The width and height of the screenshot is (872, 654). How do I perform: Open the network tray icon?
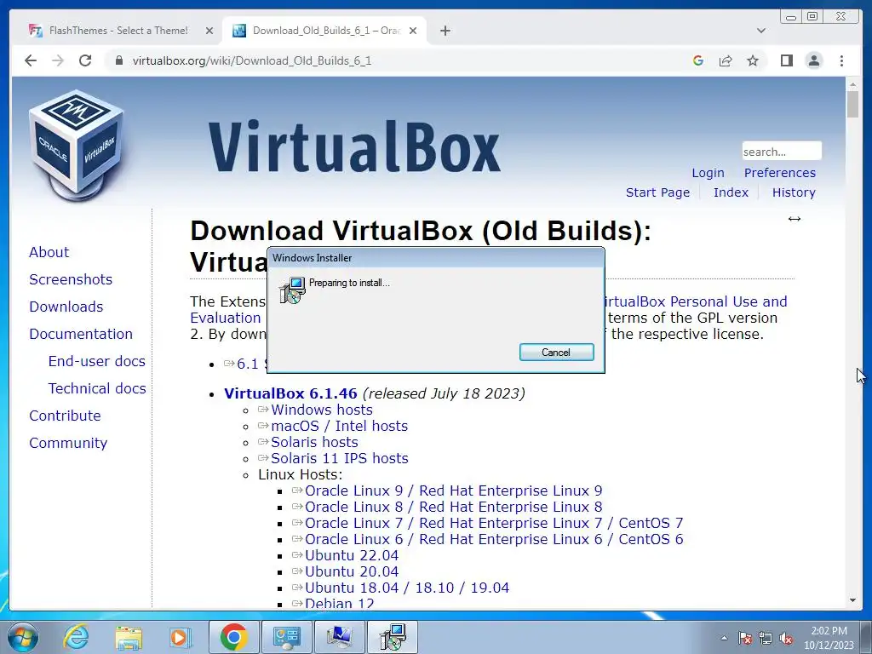[766, 638]
